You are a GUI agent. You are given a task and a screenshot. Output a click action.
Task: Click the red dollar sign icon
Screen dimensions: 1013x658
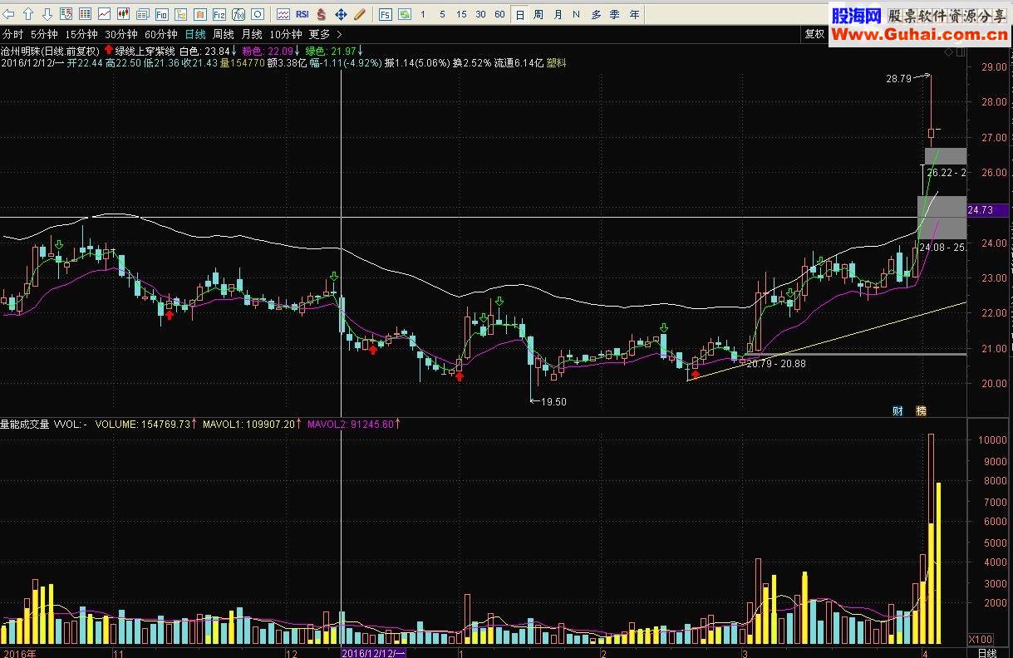tap(322, 14)
